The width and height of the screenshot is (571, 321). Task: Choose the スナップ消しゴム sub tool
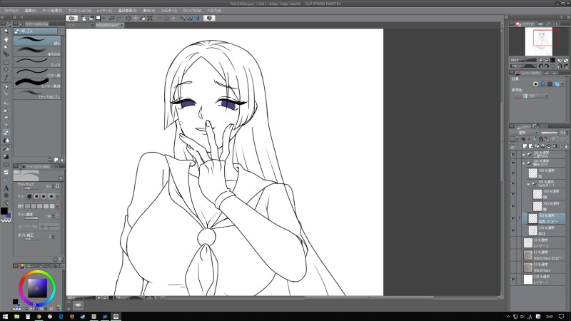tap(37, 94)
